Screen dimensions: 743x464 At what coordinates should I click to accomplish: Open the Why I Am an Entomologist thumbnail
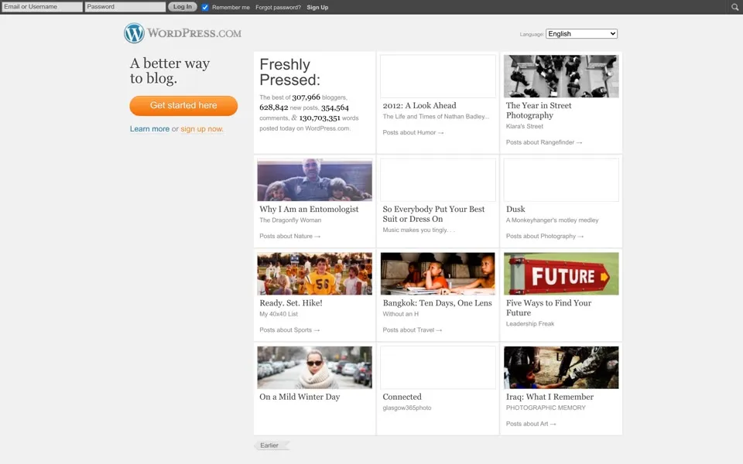click(315, 179)
